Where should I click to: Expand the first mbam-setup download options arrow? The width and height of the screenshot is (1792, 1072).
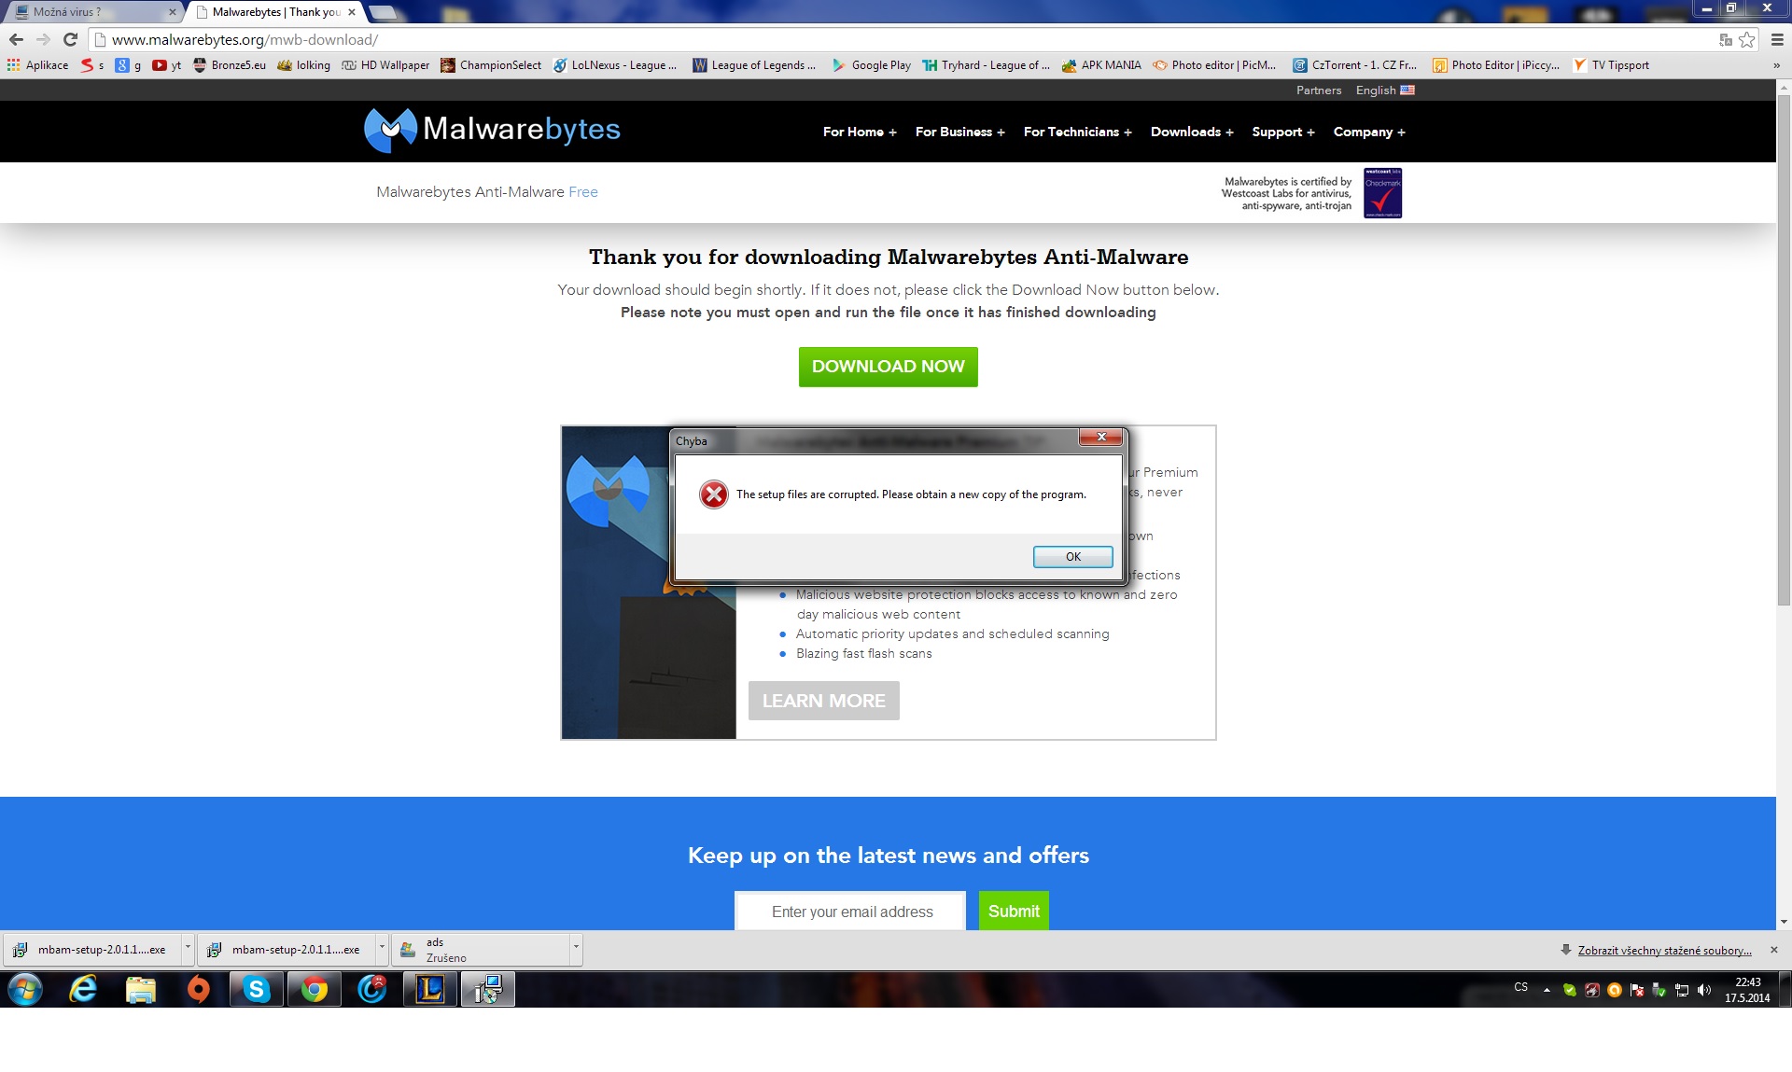(x=188, y=948)
